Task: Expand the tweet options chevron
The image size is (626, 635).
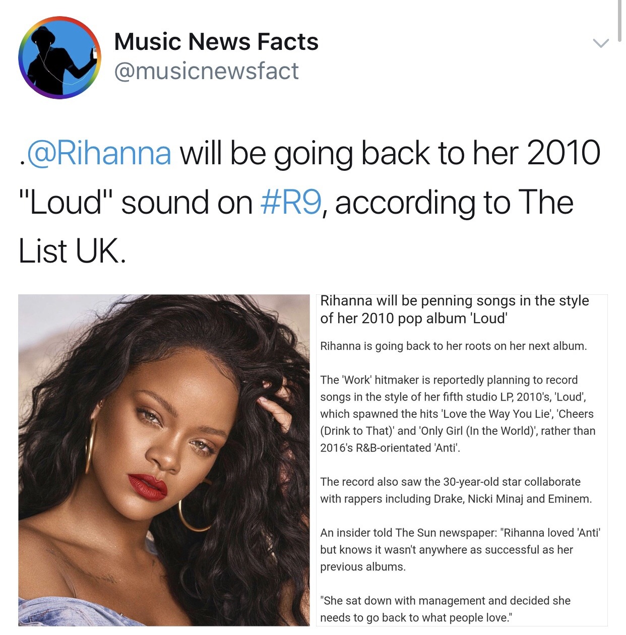Action: tap(600, 44)
